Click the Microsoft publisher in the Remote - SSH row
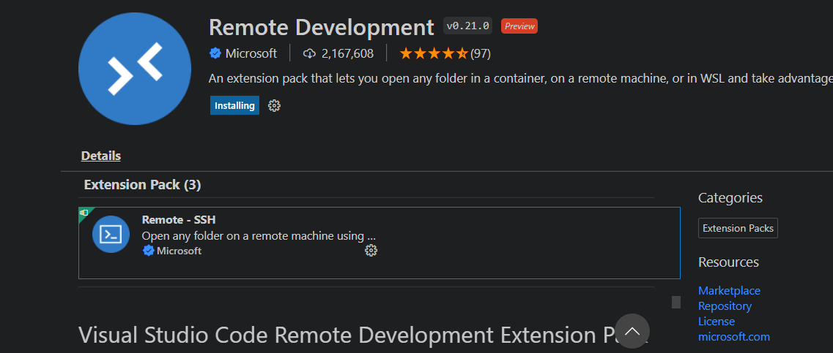 179,251
